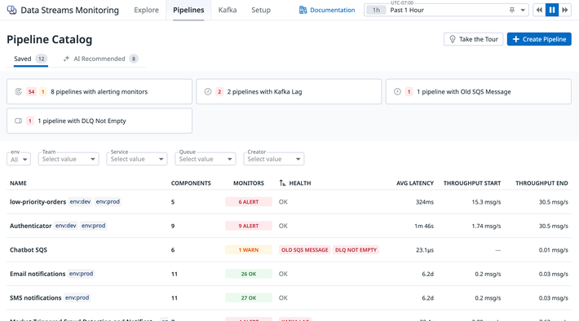Image resolution: width=579 pixels, height=321 pixels.
Task: Filter by 1 pipeline with DLQ Not Empty
Action: (x=99, y=121)
